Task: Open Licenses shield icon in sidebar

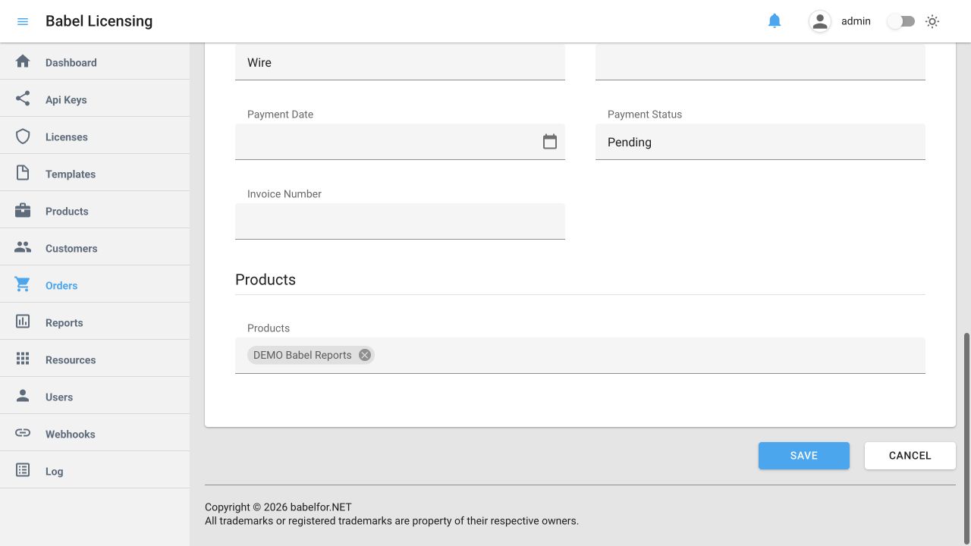Action: [x=23, y=136]
